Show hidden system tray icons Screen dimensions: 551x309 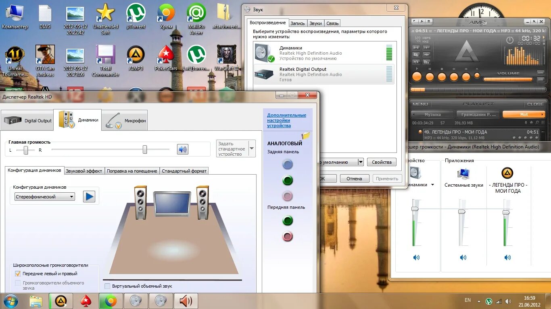coord(479,301)
